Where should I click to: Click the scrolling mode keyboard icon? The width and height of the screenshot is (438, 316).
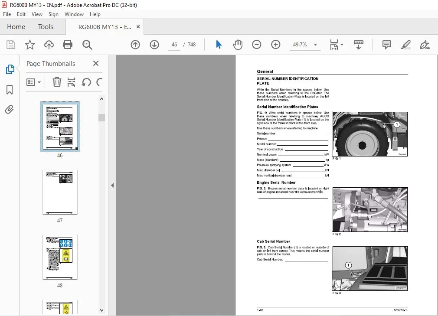(x=358, y=45)
